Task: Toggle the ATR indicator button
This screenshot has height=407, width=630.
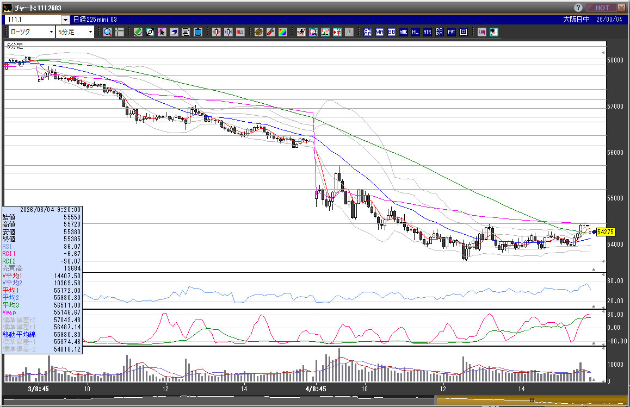Action: tap(427, 32)
